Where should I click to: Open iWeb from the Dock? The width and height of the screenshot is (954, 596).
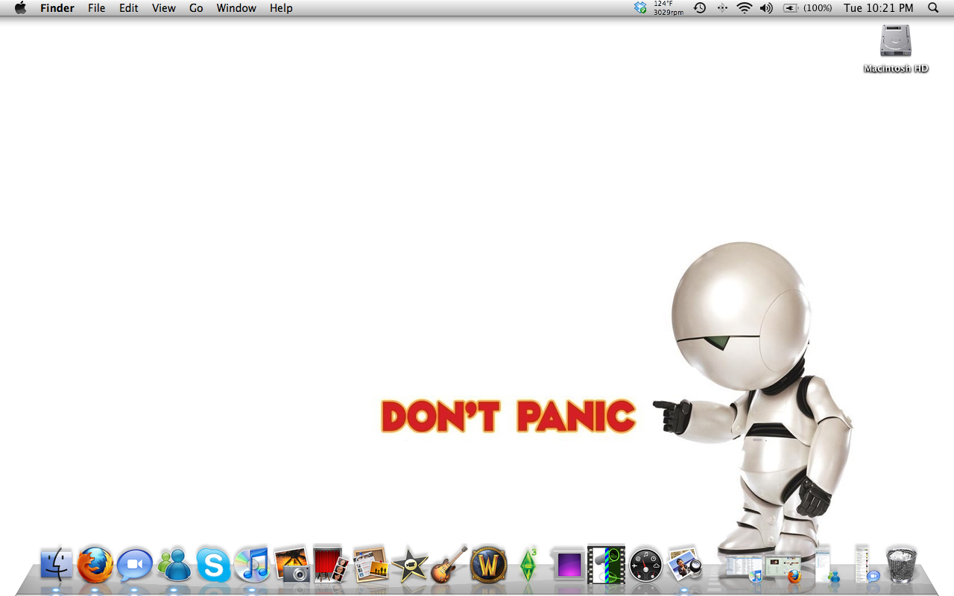click(x=370, y=565)
